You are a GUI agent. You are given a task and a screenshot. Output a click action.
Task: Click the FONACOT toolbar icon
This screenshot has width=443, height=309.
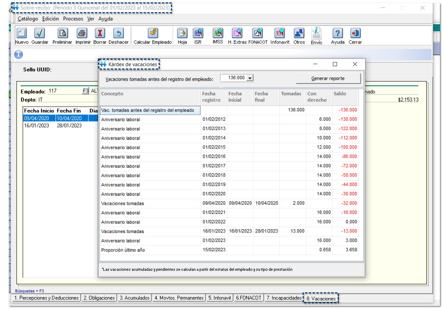pyautogui.click(x=258, y=33)
